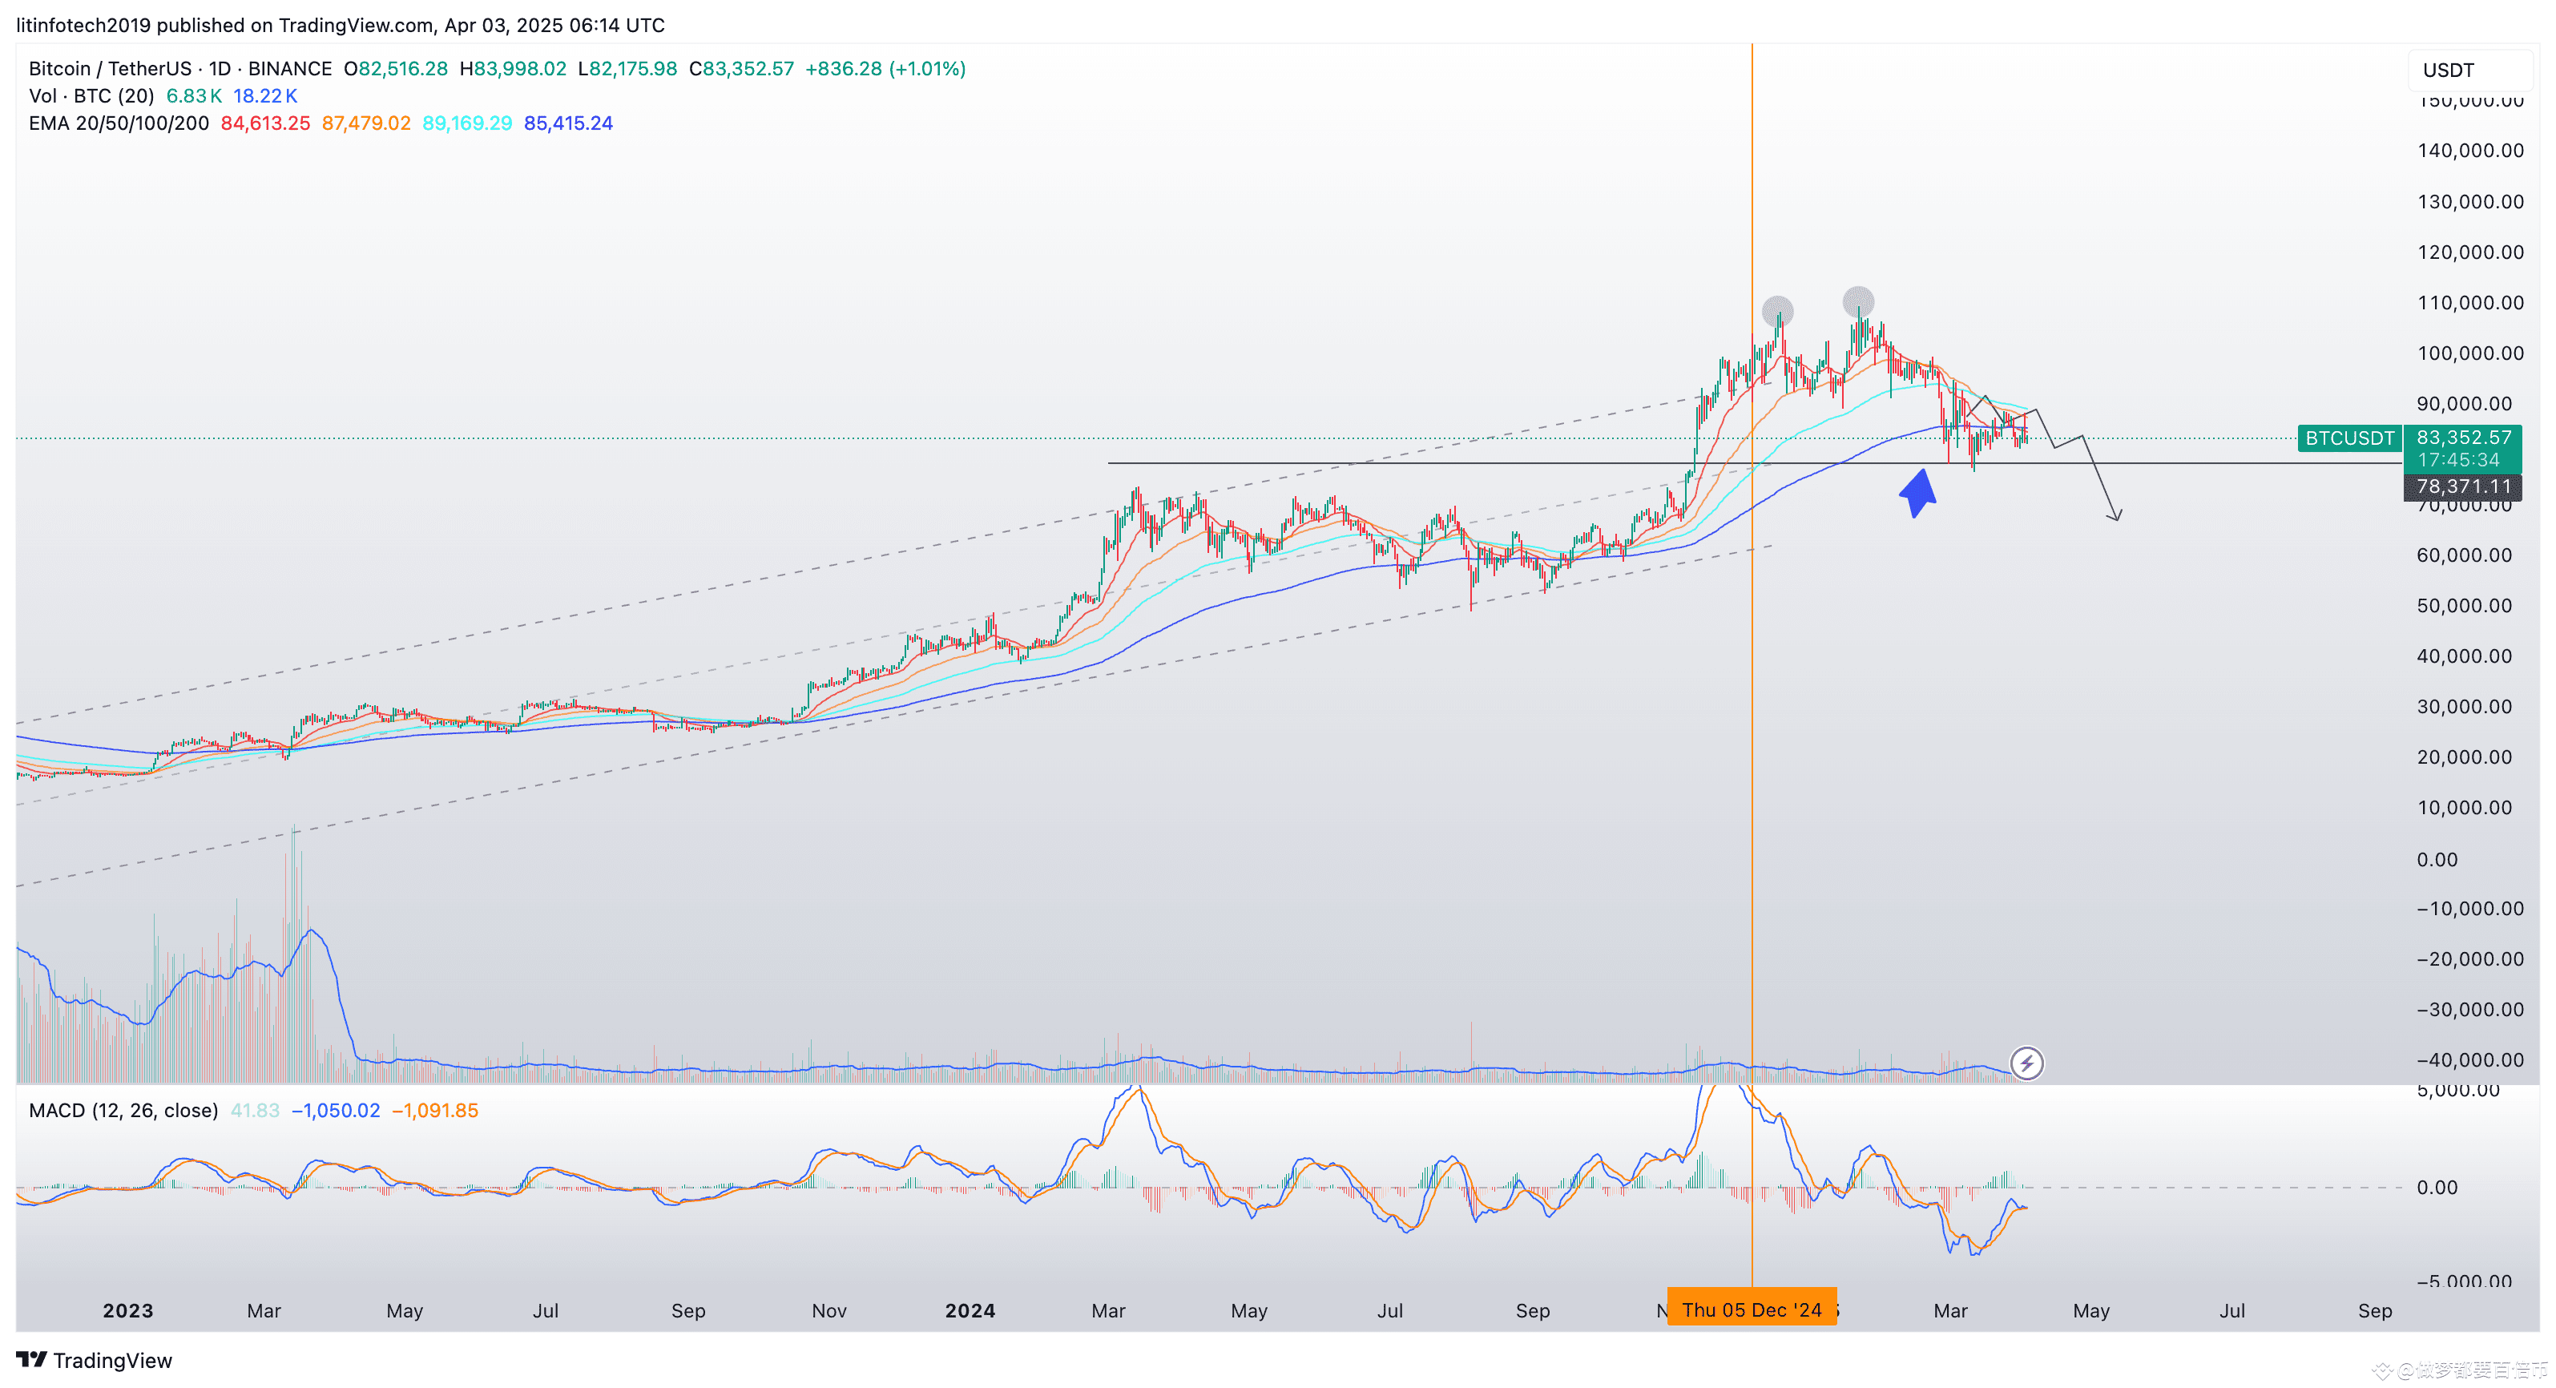The width and height of the screenshot is (2556, 1388).
Task: Click the Mar label right after 2024
Action: [1108, 1310]
